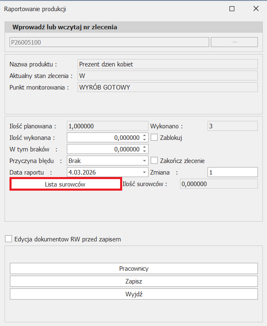The height and width of the screenshot is (326, 267).
Task: Save the report with Zapisz
Action: (x=134, y=281)
